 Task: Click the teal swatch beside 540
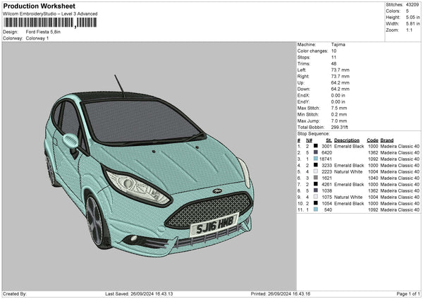316,209
